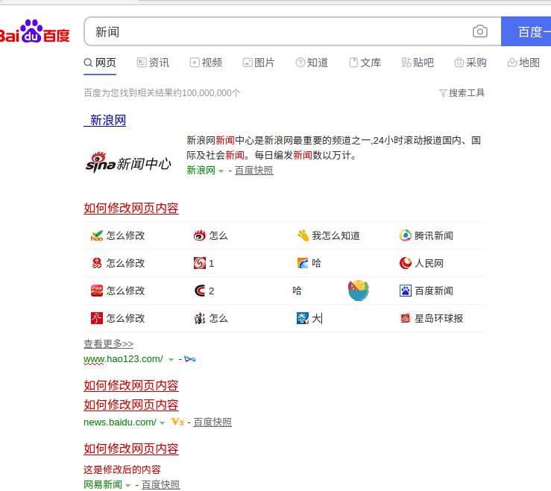
Task: Click the 星岛环球报 red icon
Action: point(405,318)
